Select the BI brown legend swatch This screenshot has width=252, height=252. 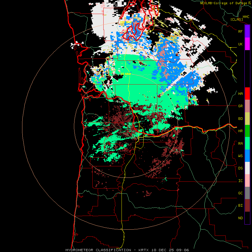(247, 206)
